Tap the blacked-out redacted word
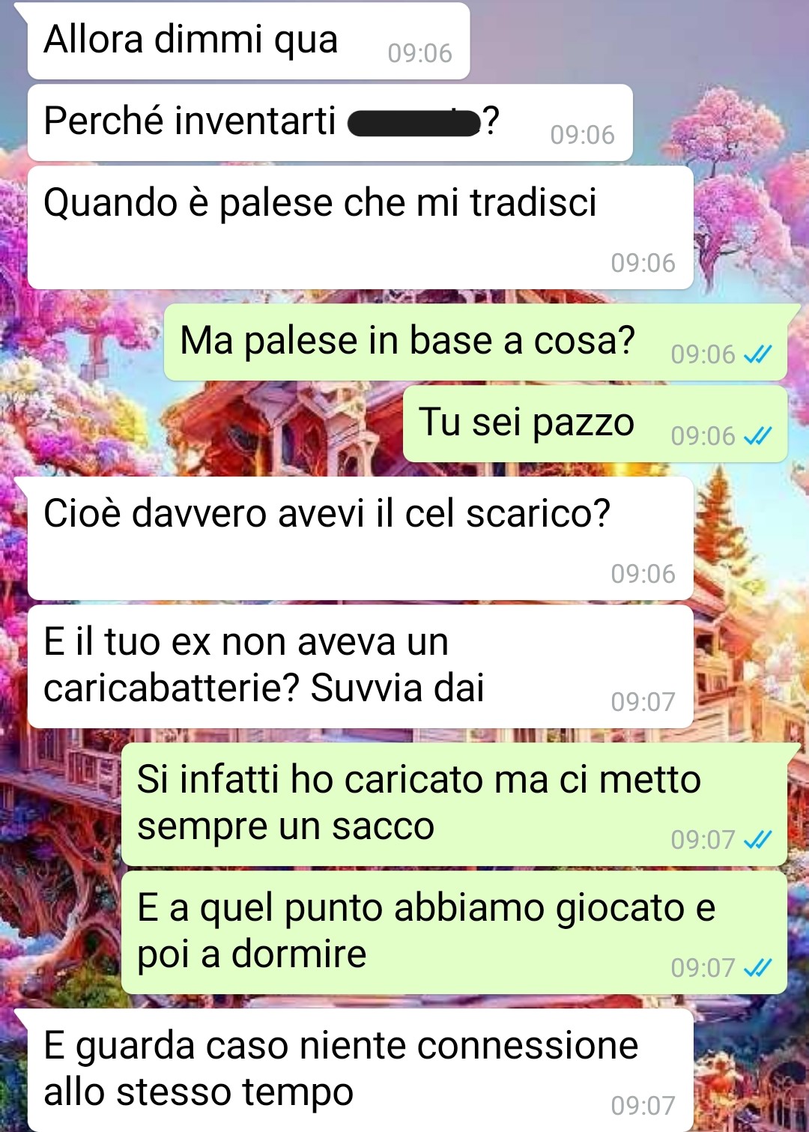The height and width of the screenshot is (1132, 809). 413,122
